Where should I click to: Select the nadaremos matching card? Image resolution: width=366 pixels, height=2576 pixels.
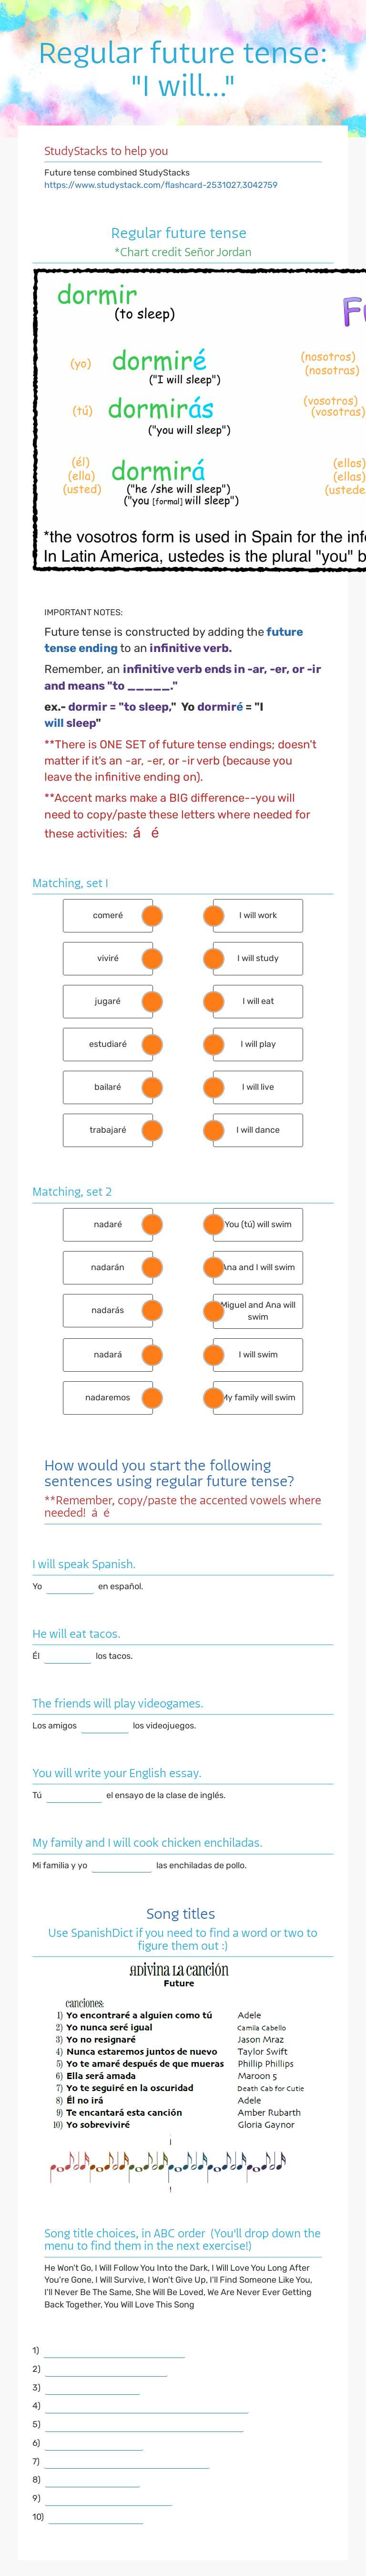(x=108, y=1397)
